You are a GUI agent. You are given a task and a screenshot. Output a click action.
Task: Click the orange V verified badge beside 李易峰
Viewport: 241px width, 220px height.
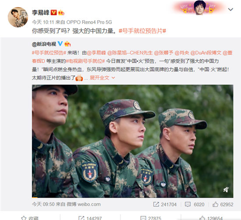53,12
